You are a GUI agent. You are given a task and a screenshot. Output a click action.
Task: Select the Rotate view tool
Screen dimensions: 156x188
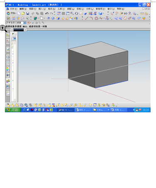[76, 13]
